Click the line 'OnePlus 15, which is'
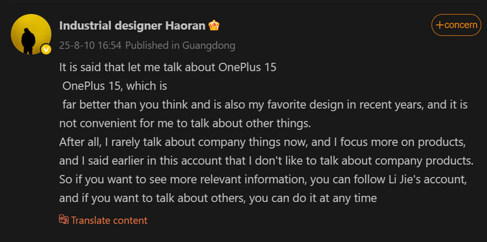 115,86
